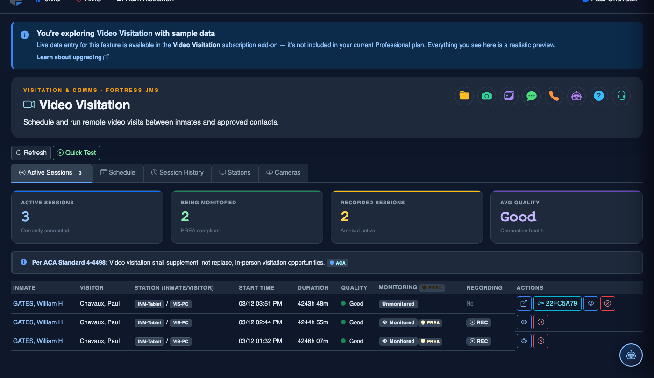Go to the Session History tab
The width and height of the screenshot is (654, 378).
coord(178,173)
